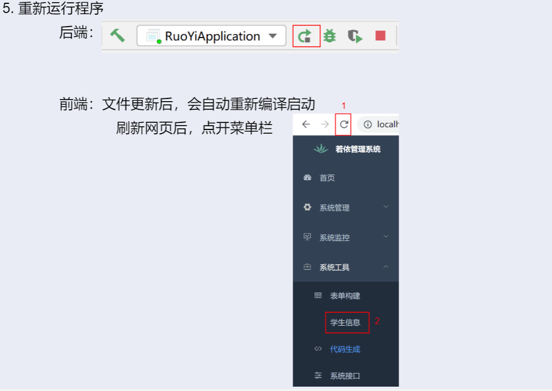Click the green Build hammer icon
The height and width of the screenshot is (391, 552).
click(117, 35)
